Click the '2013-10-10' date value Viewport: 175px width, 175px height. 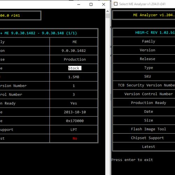(75, 112)
